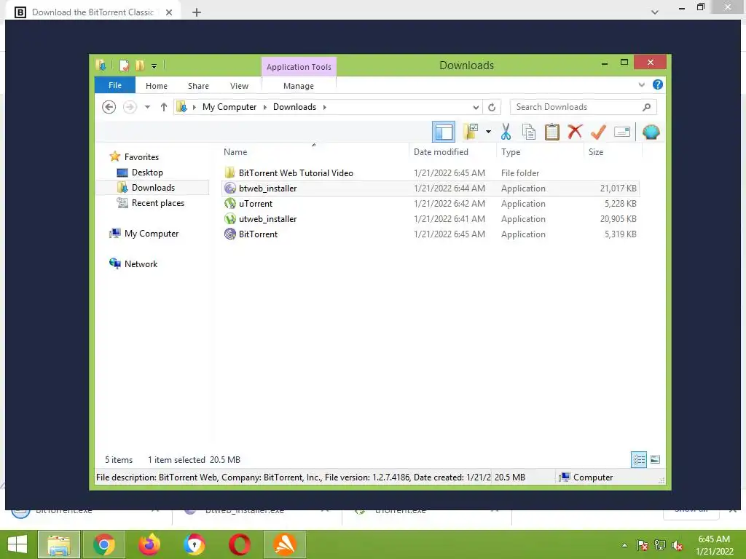Select My Computer in the navigation pane
Screen dimensions: 746x559
(x=152, y=234)
